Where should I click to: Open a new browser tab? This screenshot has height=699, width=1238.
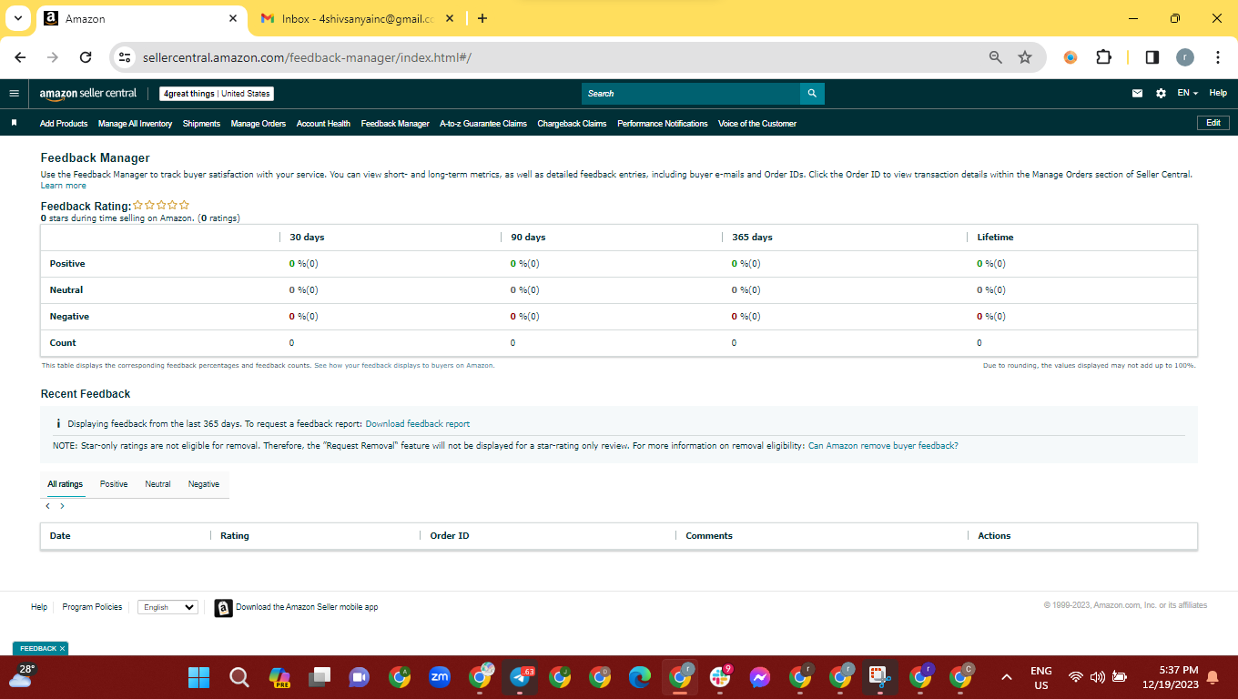point(482,18)
